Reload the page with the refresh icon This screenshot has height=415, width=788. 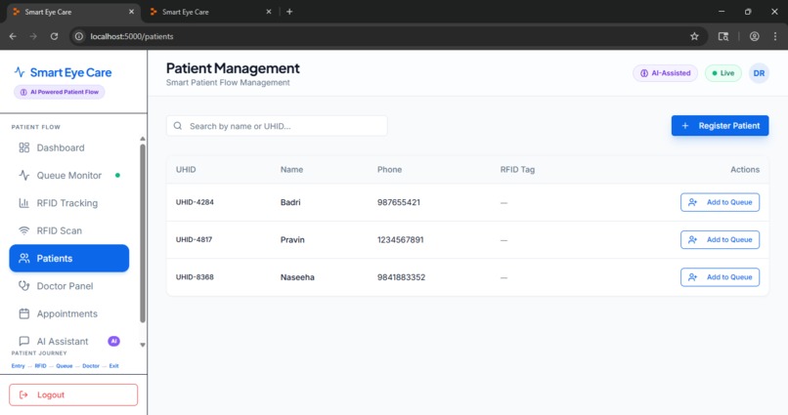click(x=54, y=36)
